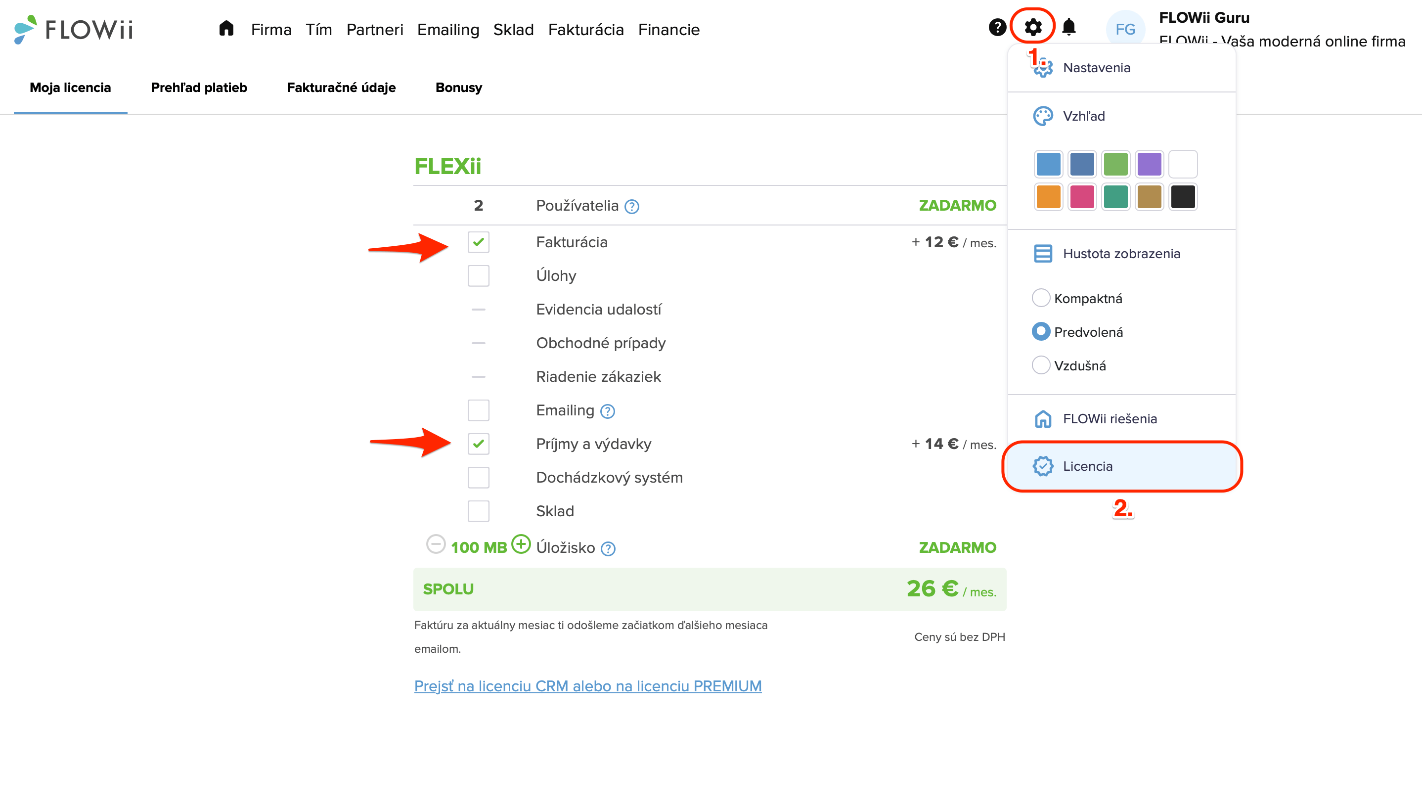Open Nastavenia from settings dropdown
This screenshot has height=809, width=1422.
pyautogui.click(x=1121, y=68)
